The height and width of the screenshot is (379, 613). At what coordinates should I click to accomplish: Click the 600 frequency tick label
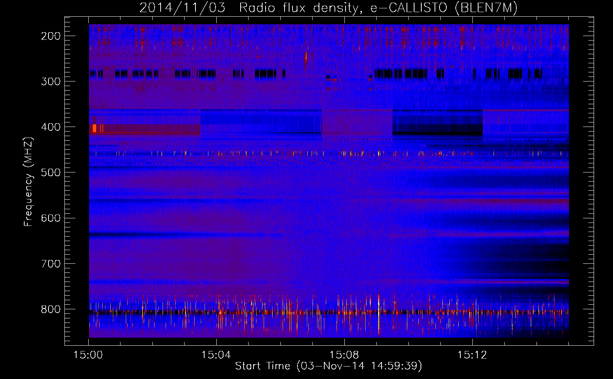[51, 218]
